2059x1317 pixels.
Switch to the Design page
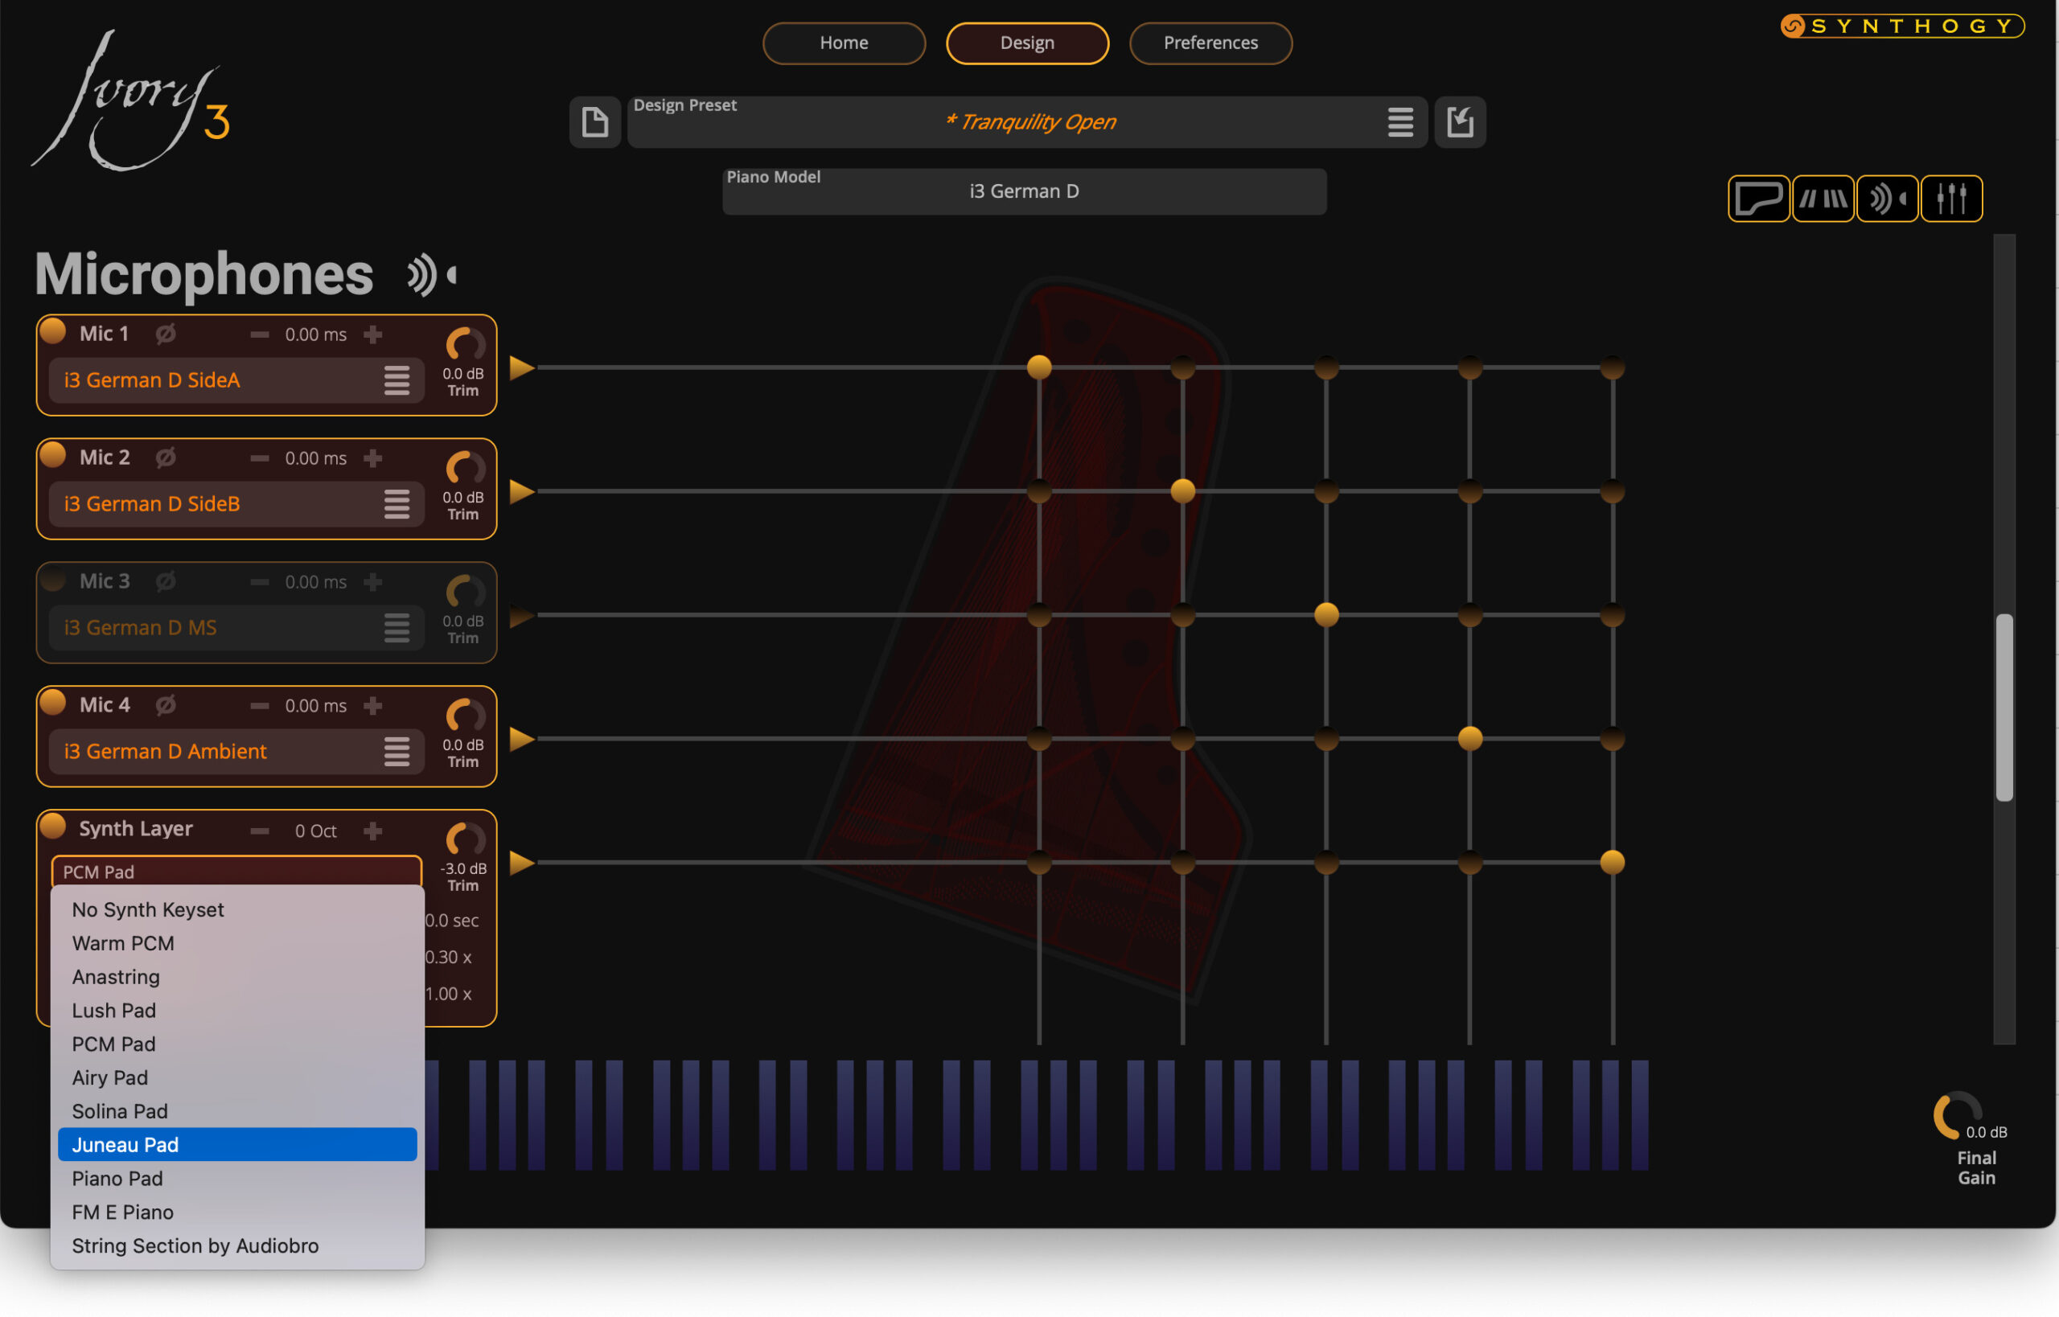click(x=1027, y=43)
